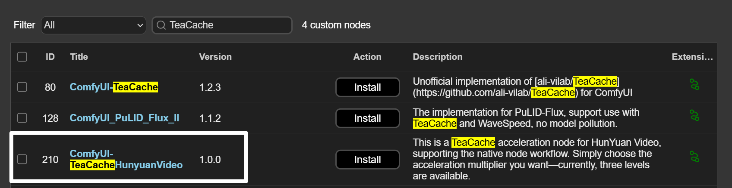This screenshot has height=188, width=732.
Task: Click extension icon for ComfyUI-TeaCache row
Action: pyautogui.click(x=694, y=84)
